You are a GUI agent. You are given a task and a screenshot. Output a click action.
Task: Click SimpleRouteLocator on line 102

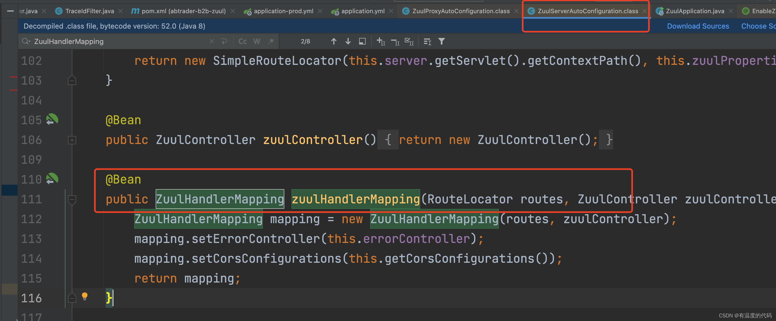[277, 60]
